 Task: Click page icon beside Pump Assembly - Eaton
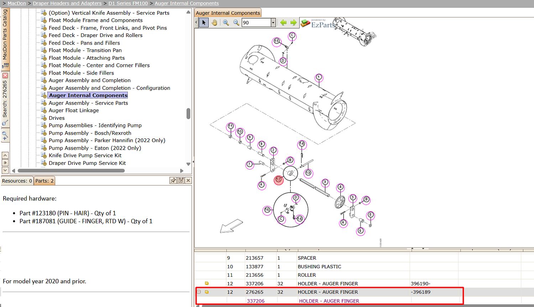point(44,148)
